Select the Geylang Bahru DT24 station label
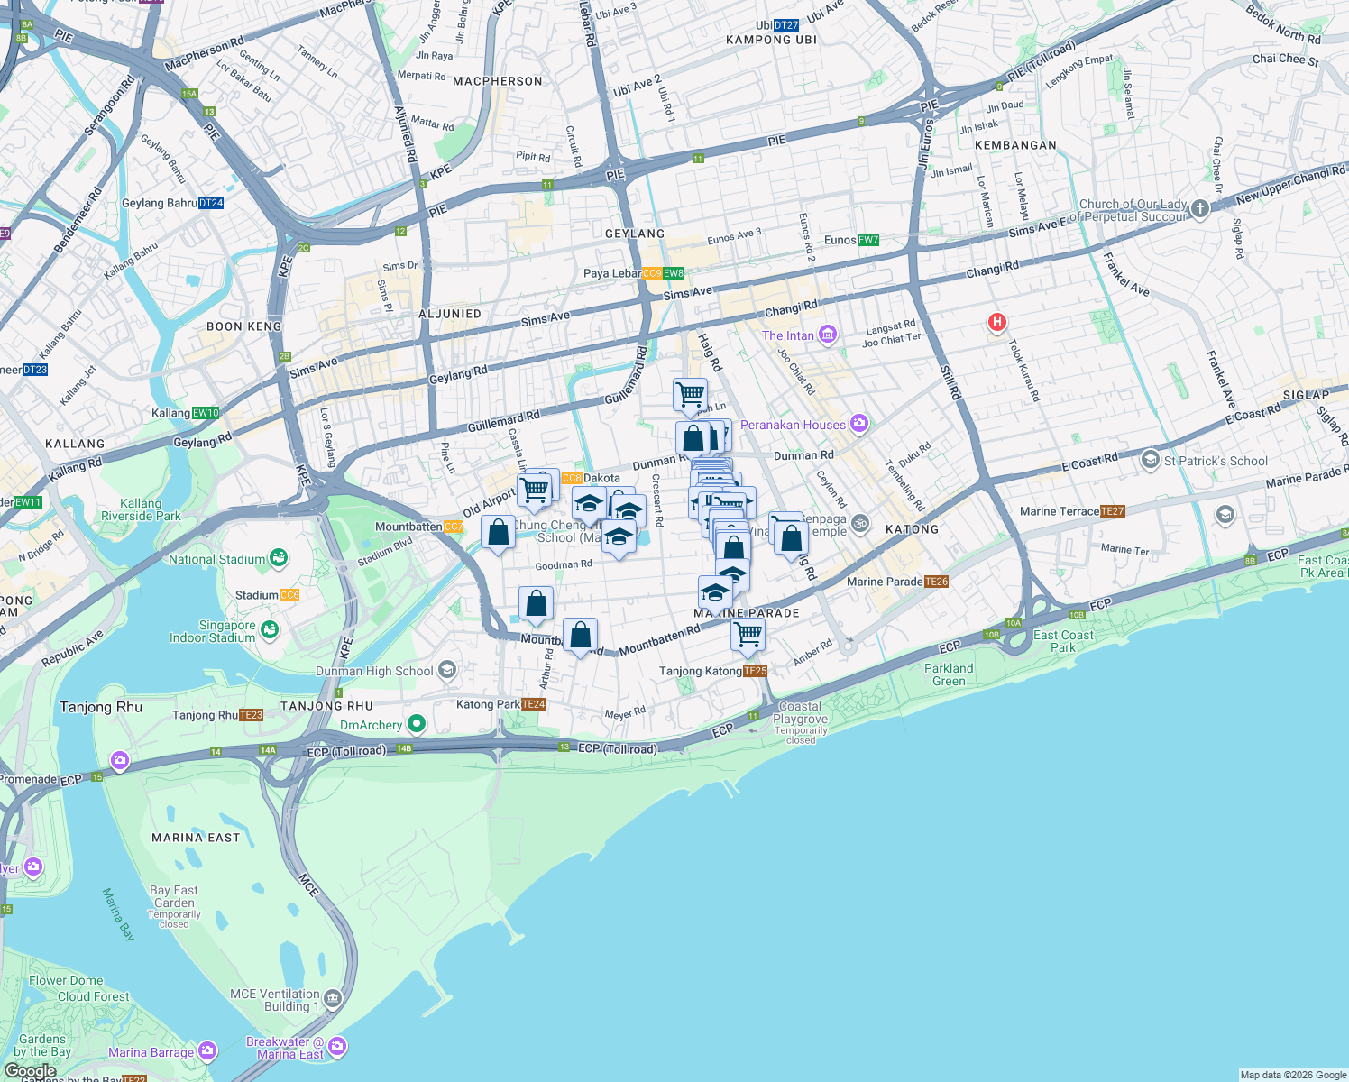Screen dimensions: 1349x1082 173,203
